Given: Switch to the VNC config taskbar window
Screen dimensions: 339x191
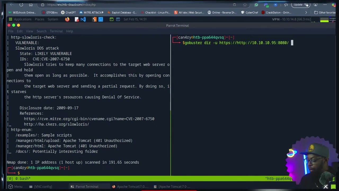Looking at the screenshot, I should click(x=41, y=186).
